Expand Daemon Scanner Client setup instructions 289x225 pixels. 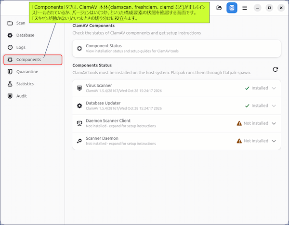pyautogui.click(x=274, y=123)
